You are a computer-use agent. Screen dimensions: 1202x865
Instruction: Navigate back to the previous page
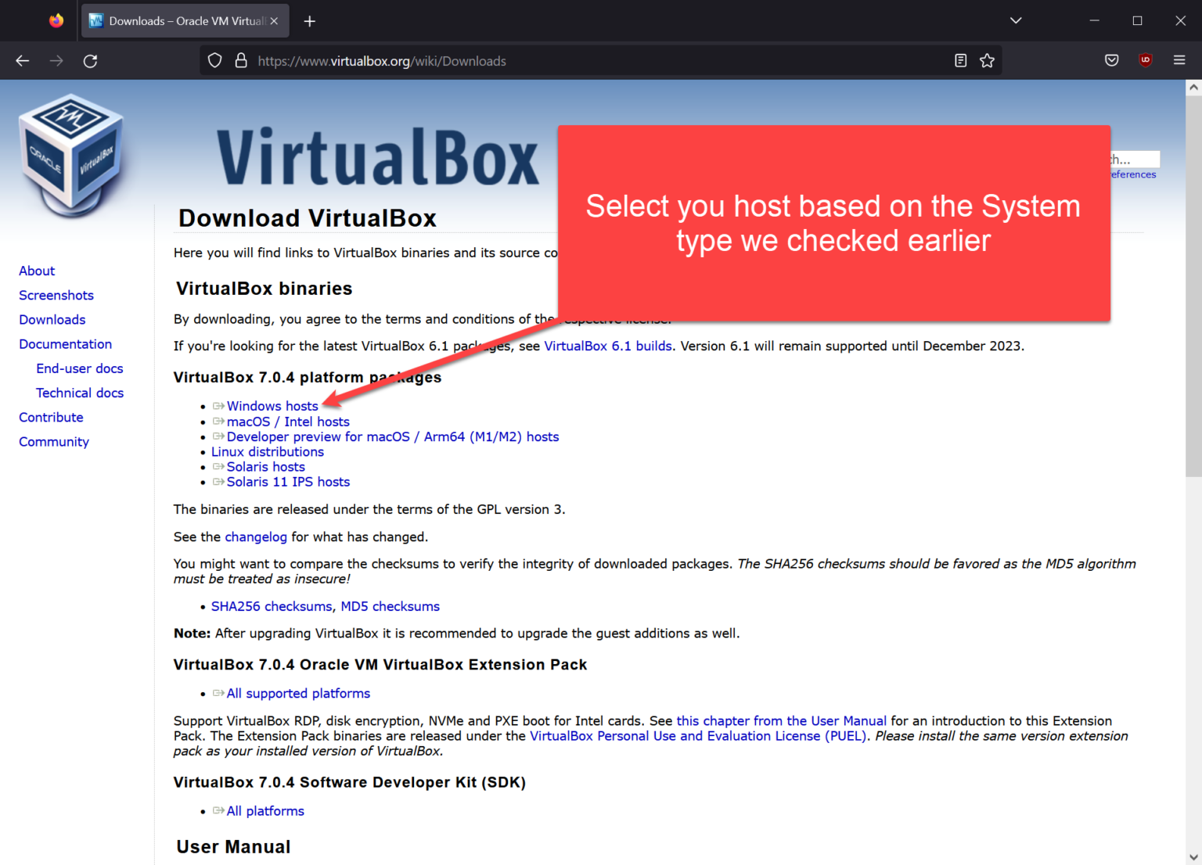(x=22, y=60)
